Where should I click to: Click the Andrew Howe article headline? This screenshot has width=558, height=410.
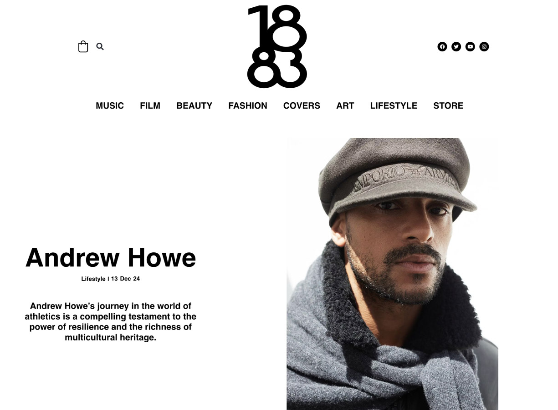111,257
